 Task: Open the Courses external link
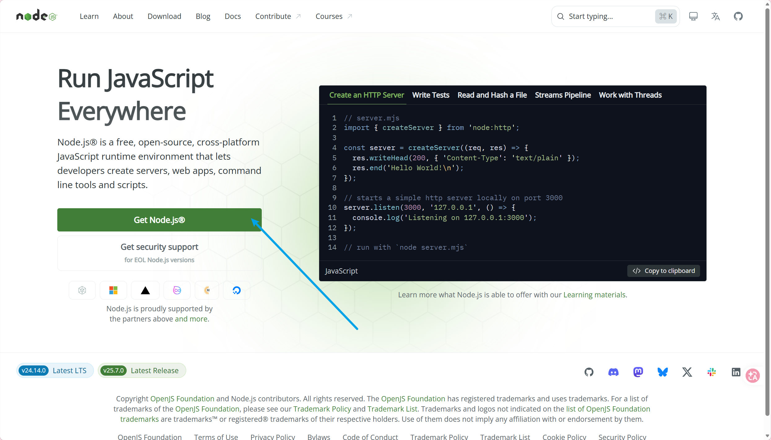[332, 16]
